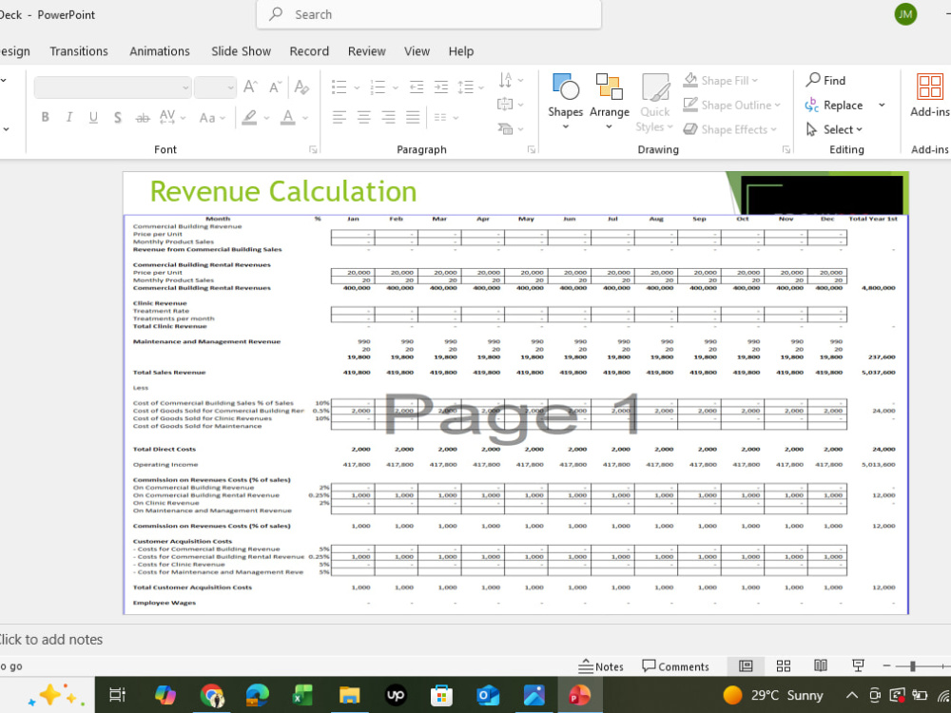The image size is (951, 713).
Task: Open File Explorer from taskbar
Action: tap(349, 695)
